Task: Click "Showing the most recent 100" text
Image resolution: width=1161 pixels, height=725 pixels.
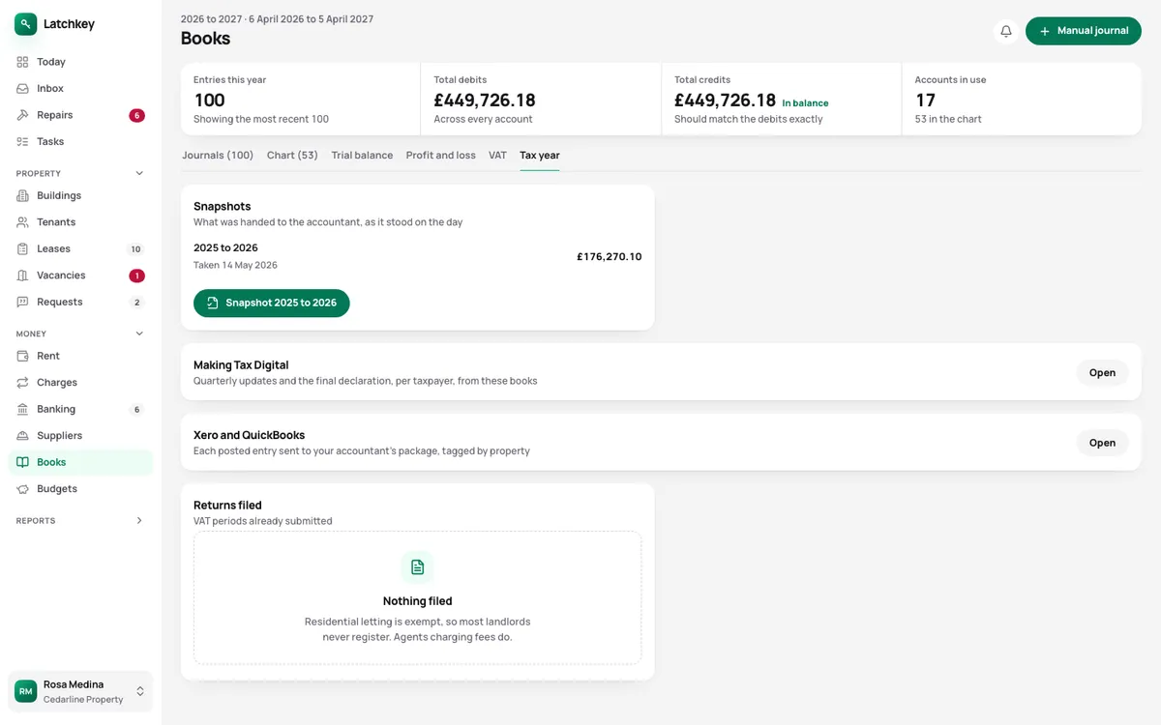Action: point(261,119)
